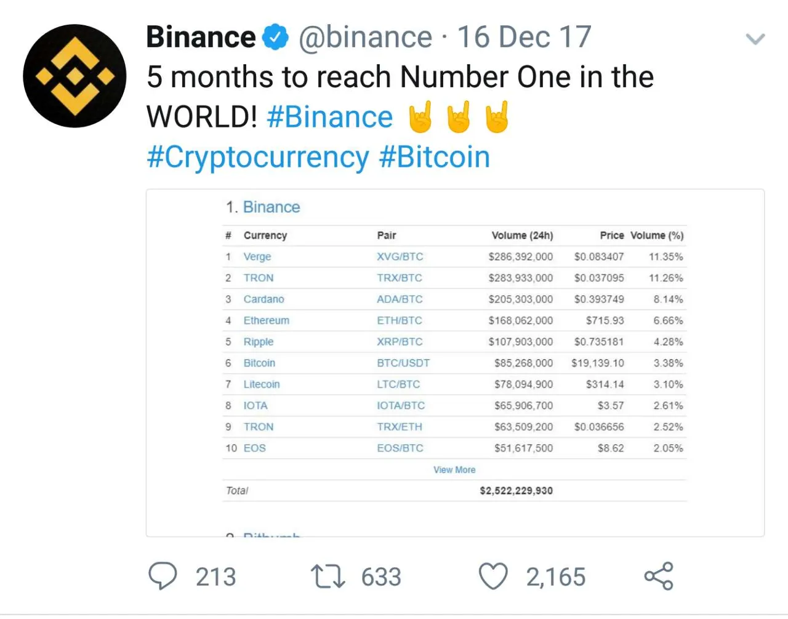The width and height of the screenshot is (788, 619).
Task: Click the blue verified badge
Action: click(x=275, y=37)
